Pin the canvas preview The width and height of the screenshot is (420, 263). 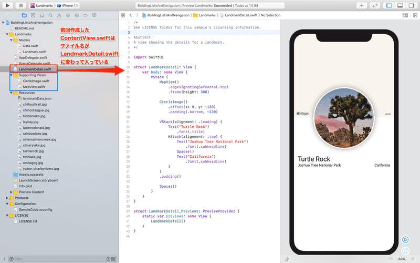coord(287,259)
